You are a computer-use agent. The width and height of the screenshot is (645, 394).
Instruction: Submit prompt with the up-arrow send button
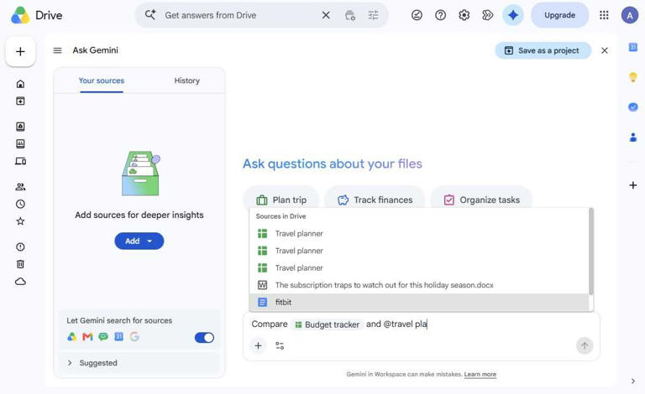585,345
